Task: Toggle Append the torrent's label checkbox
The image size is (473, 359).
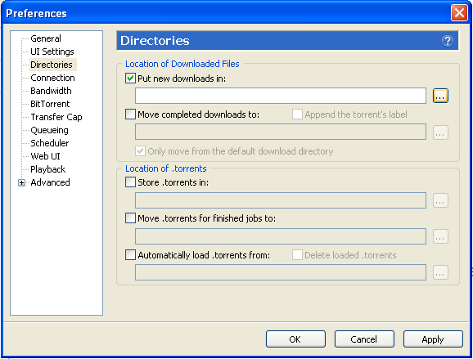Action: [297, 114]
